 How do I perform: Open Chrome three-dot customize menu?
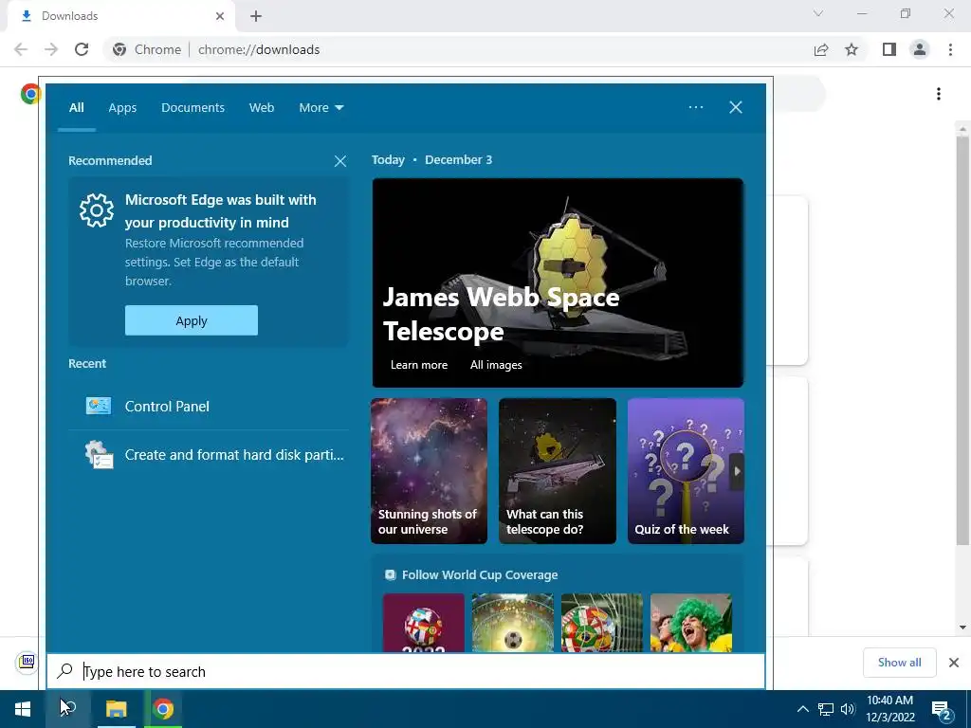(x=950, y=49)
